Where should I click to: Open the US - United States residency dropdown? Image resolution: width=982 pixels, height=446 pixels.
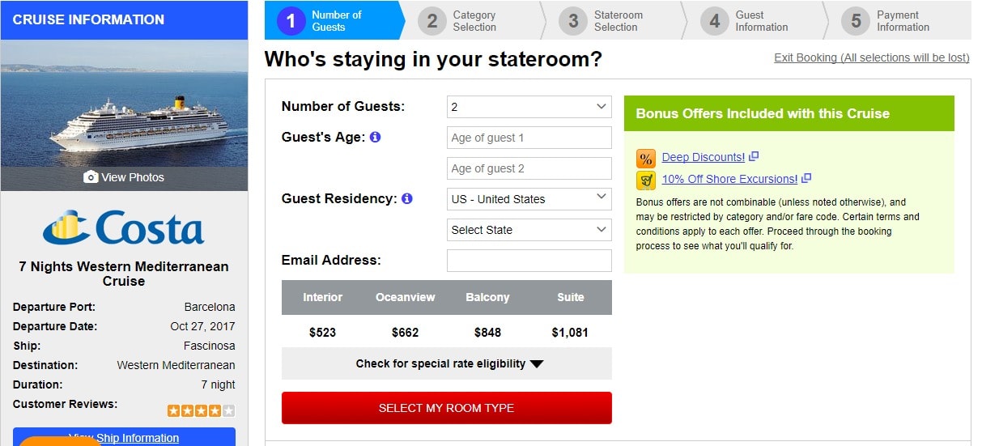point(529,199)
